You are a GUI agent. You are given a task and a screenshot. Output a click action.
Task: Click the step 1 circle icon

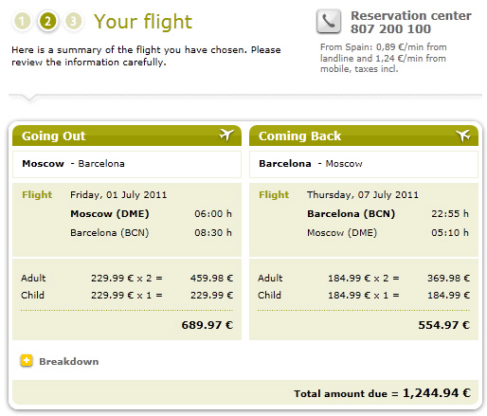click(x=22, y=22)
